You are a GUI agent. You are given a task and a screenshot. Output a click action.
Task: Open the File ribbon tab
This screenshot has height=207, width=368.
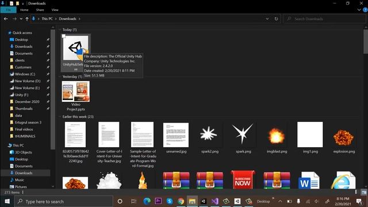tap(9, 10)
